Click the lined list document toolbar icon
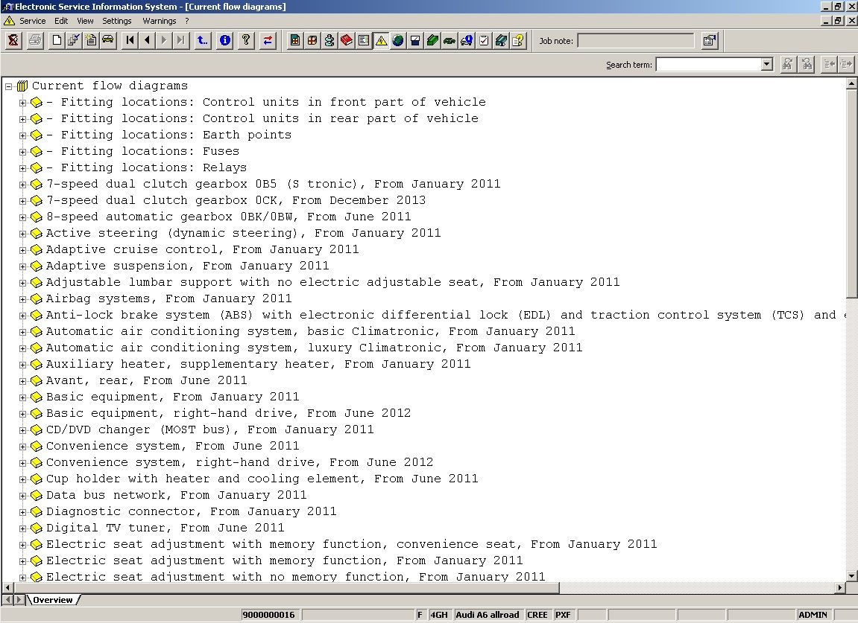Image resolution: width=858 pixels, height=623 pixels. coord(363,40)
